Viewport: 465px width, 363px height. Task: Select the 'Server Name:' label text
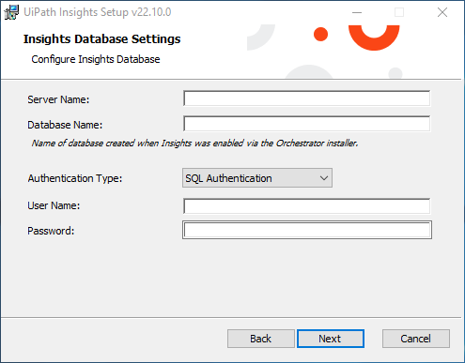click(x=58, y=99)
